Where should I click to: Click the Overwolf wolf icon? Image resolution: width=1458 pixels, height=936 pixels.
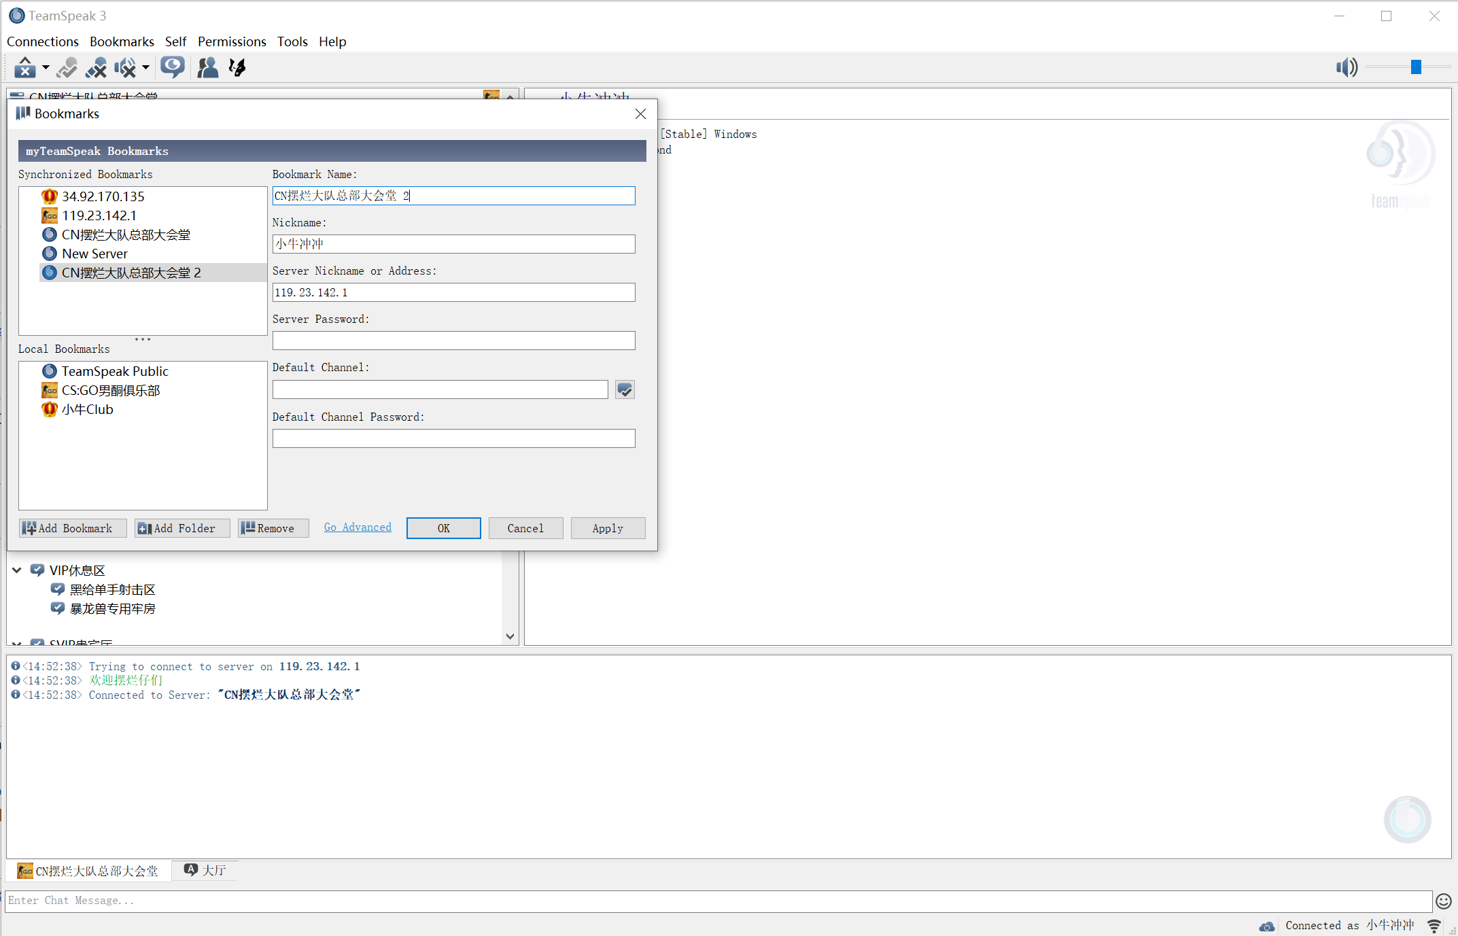click(237, 67)
